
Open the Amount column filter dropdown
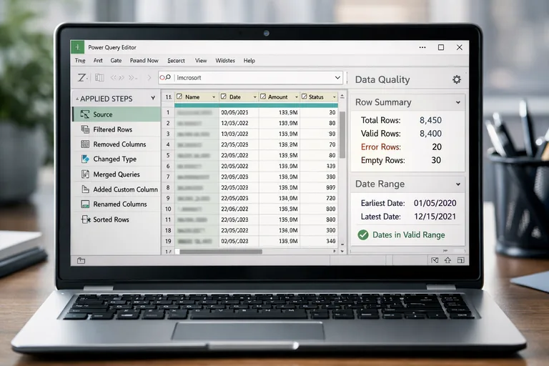coord(297,97)
